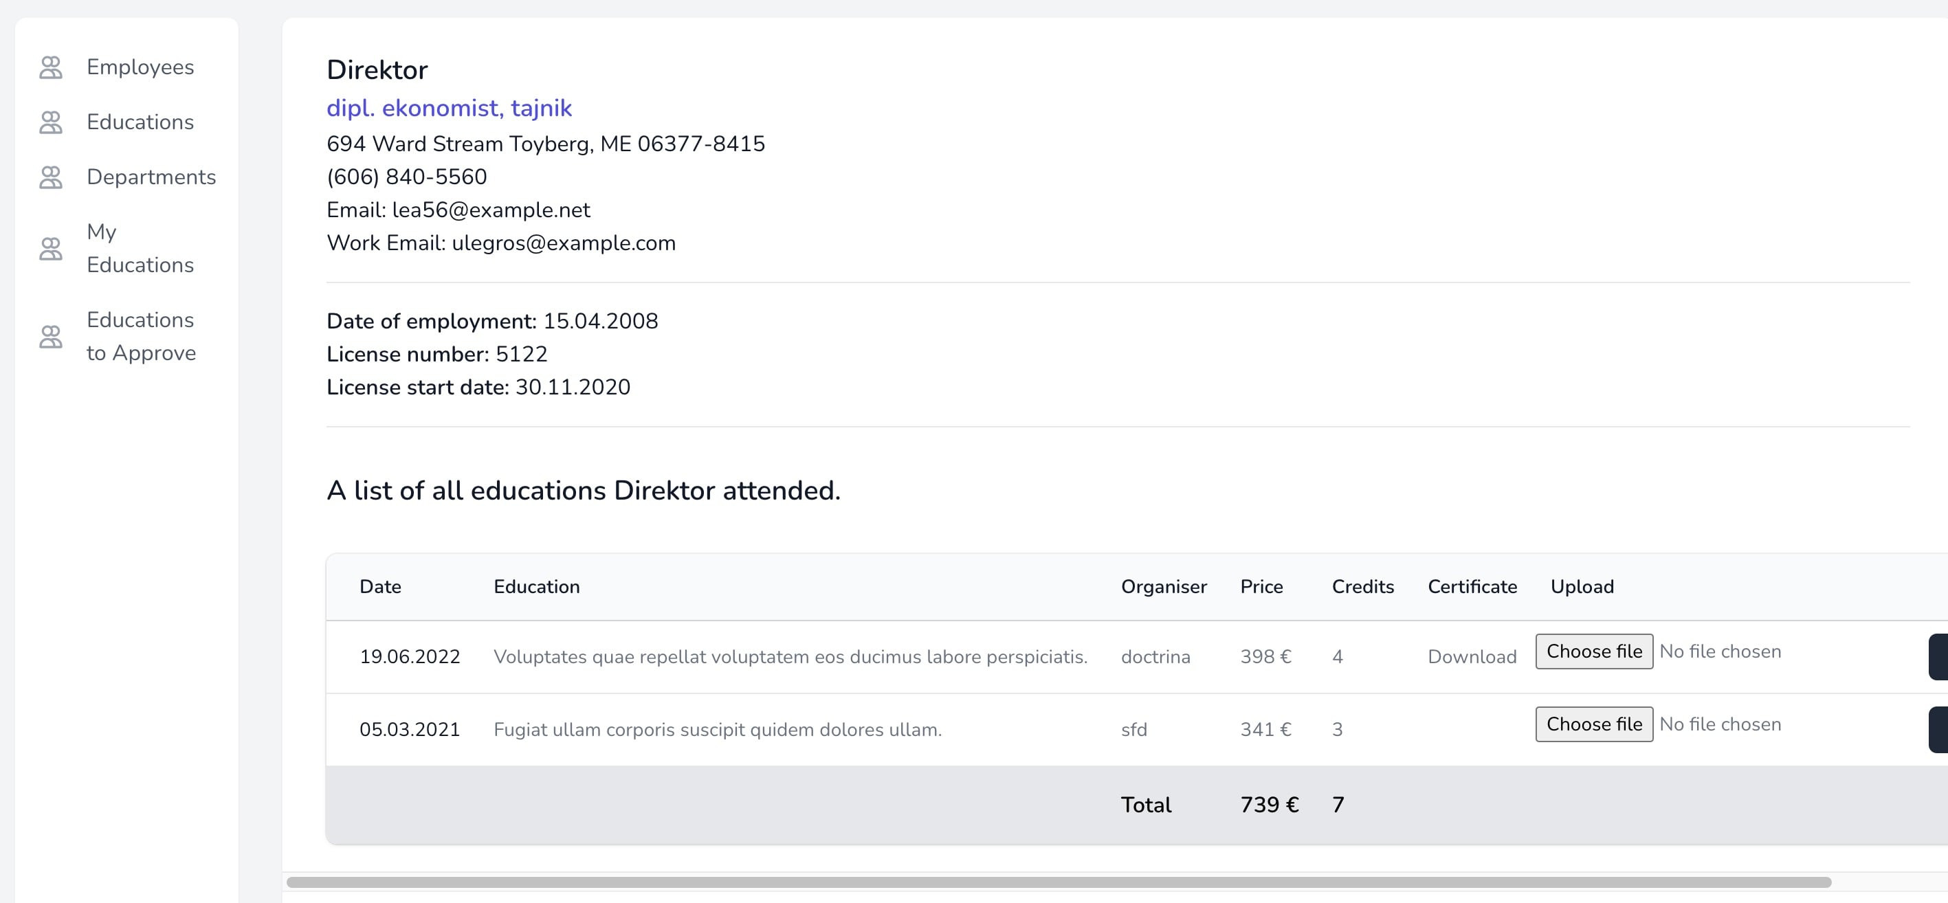Select the Employees icon in the sidebar
The width and height of the screenshot is (1948, 903).
tap(50, 67)
